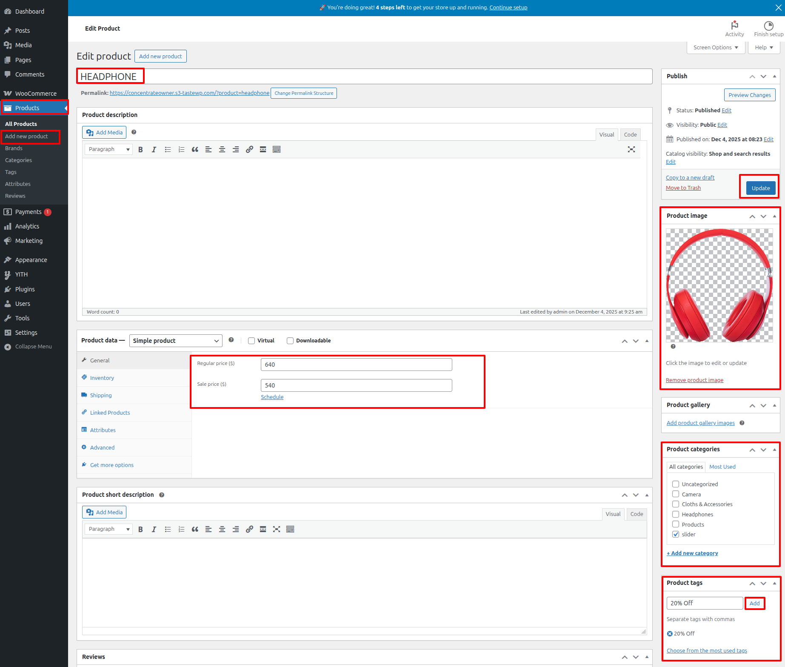Viewport: 785px width, 667px height.
Task: Click the Update button
Action: click(x=760, y=188)
